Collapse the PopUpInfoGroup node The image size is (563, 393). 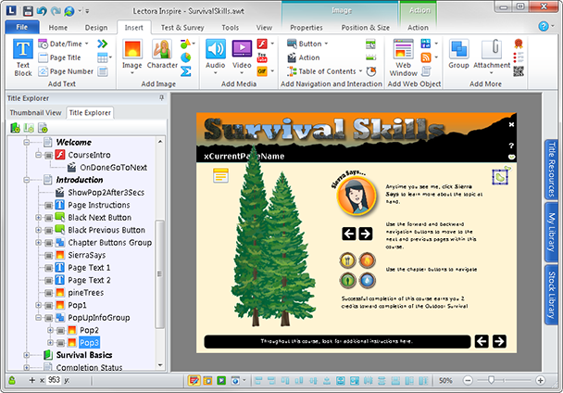tap(38, 318)
